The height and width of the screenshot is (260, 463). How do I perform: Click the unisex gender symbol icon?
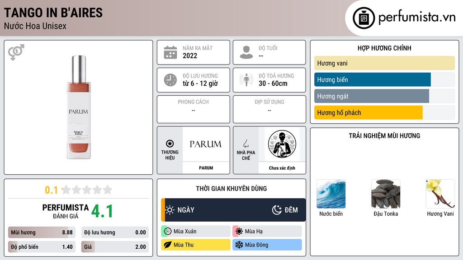coord(16,52)
